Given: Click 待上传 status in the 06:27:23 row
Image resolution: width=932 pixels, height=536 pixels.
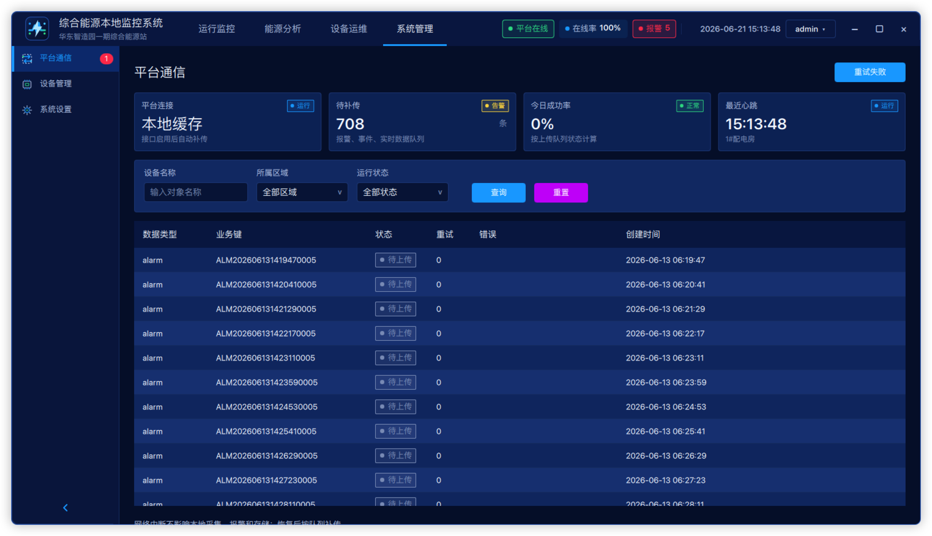Looking at the screenshot, I should pyautogui.click(x=395, y=480).
